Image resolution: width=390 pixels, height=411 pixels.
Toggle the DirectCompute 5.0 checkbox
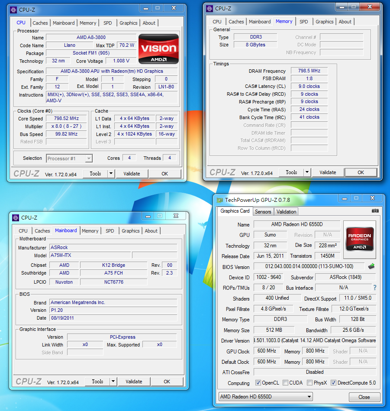click(x=333, y=383)
